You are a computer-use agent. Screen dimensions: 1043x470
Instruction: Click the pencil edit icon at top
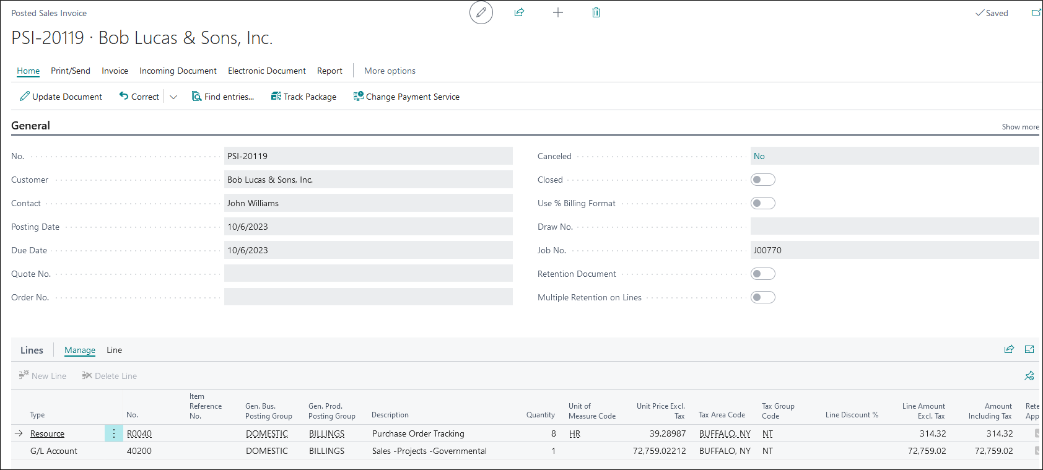click(481, 13)
